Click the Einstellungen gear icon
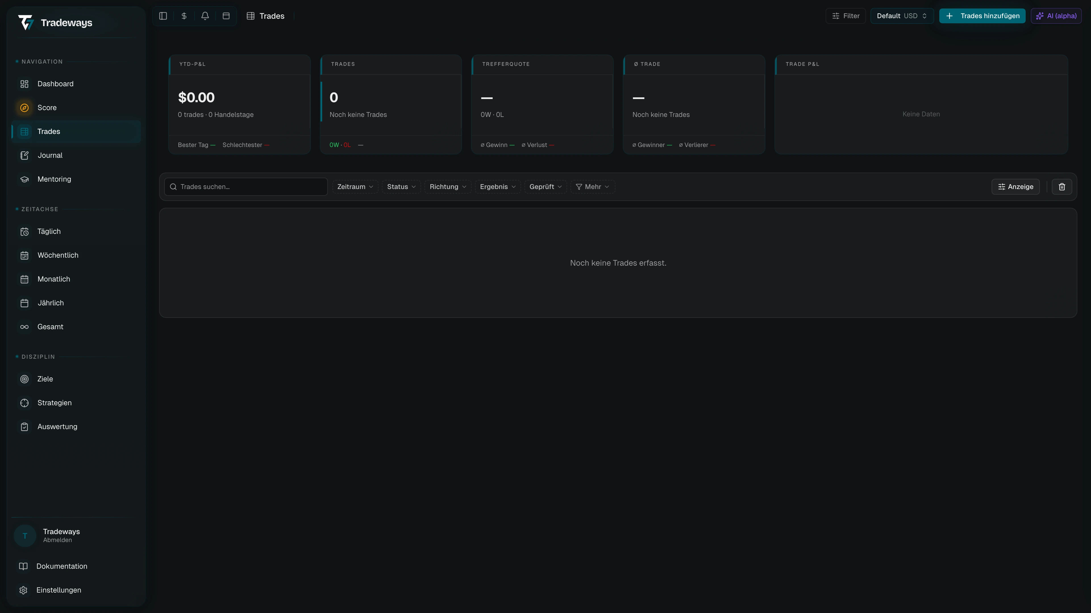 23,590
